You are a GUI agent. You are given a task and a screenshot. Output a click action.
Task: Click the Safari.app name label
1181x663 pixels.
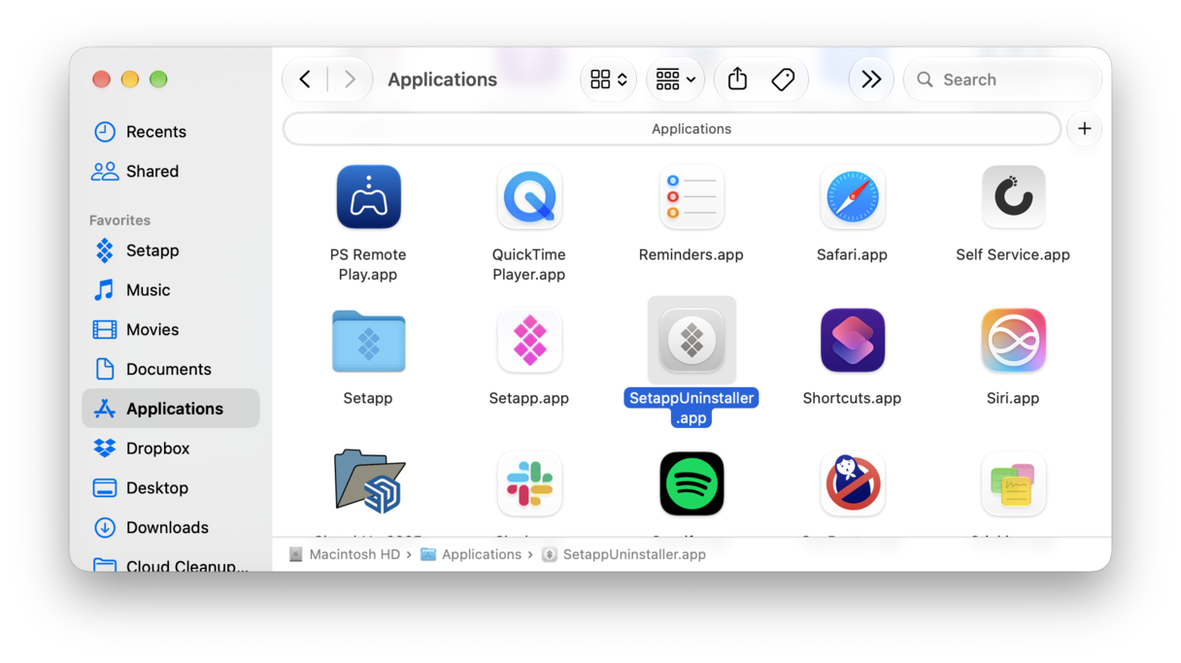click(x=852, y=254)
